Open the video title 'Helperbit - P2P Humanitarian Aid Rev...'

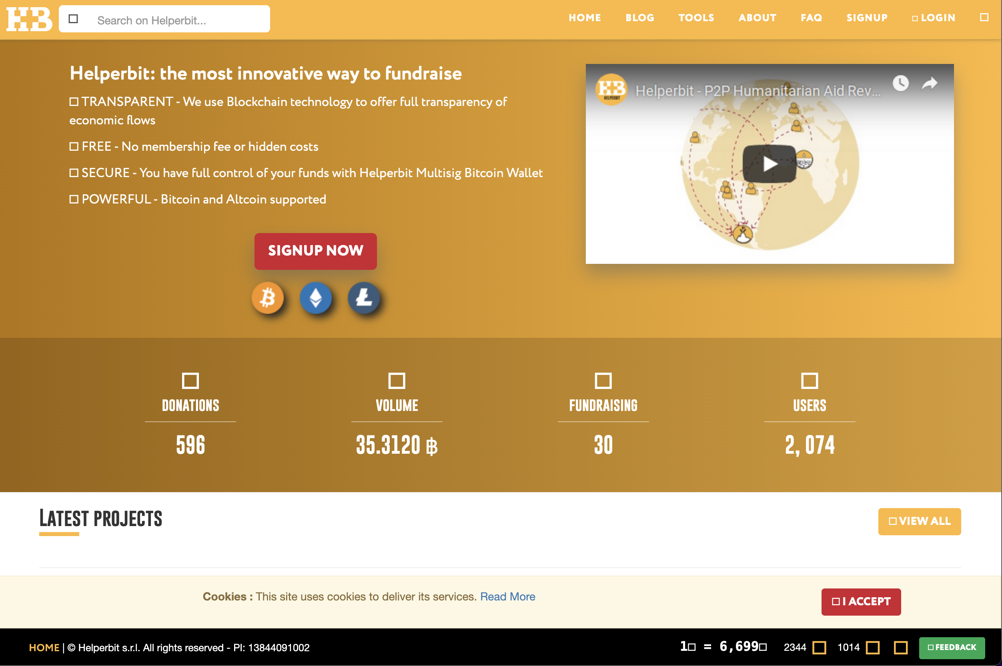[758, 90]
